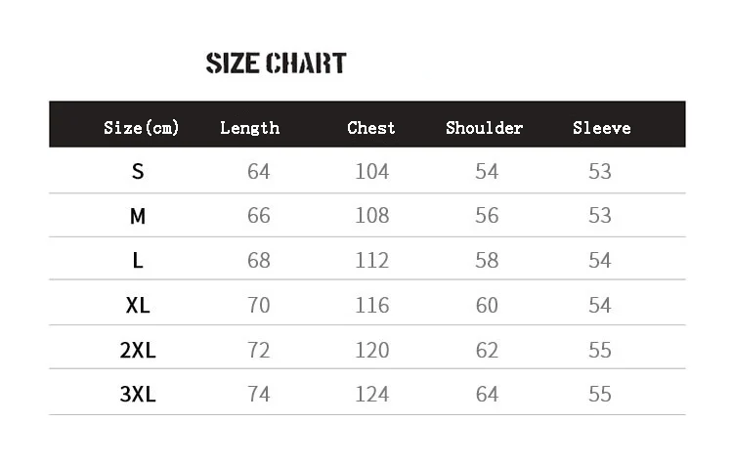Click the SIZE CHART title
This screenshot has width=733, height=465.
point(276,63)
